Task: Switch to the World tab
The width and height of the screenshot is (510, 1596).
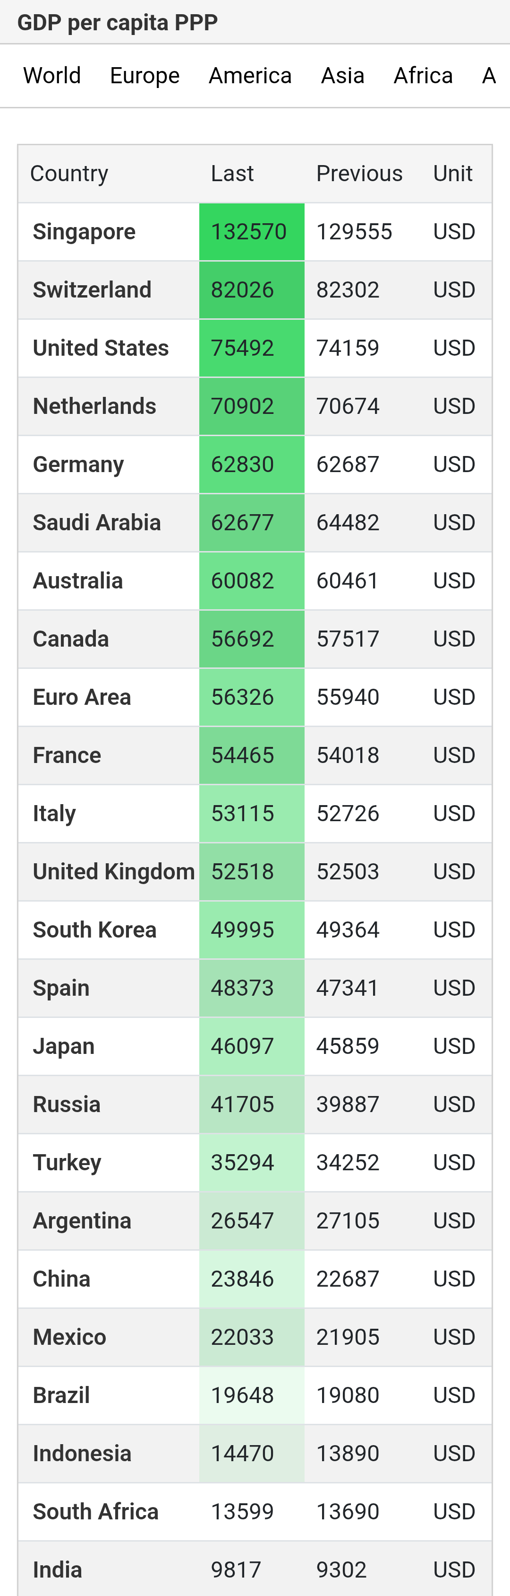Action: click(x=52, y=76)
